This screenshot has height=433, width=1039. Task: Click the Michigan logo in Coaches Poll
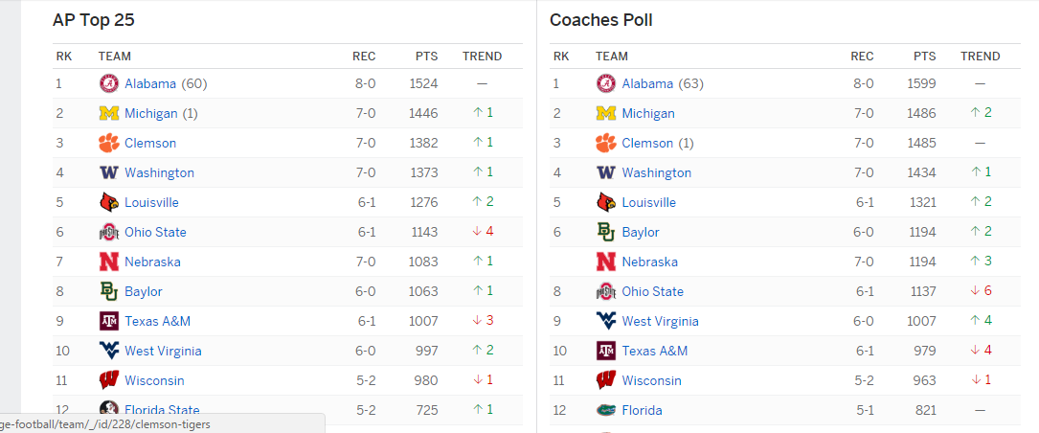[605, 113]
